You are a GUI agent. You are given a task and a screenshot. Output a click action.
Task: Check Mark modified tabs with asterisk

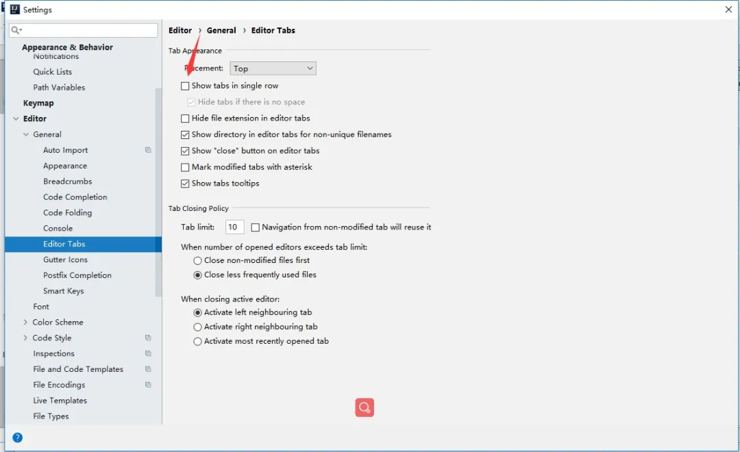pyautogui.click(x=185, y=167)
